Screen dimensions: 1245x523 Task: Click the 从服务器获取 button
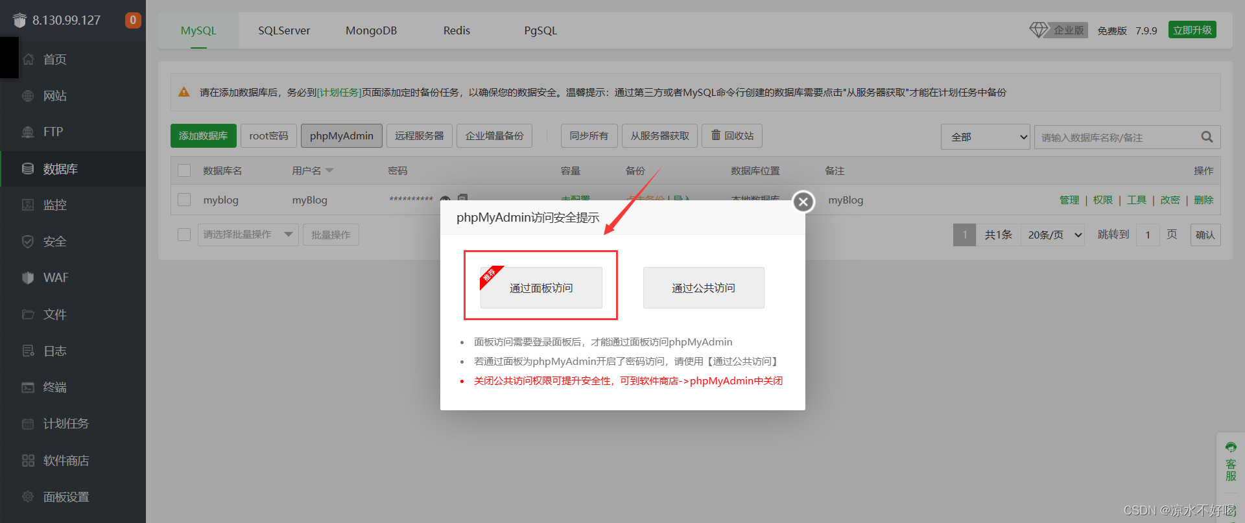[x=660, y=135]
